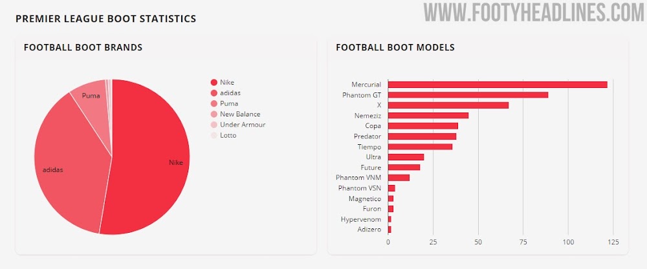Click the Nemeziz bar
The image size is (647, 269).
tap(428, 115)
